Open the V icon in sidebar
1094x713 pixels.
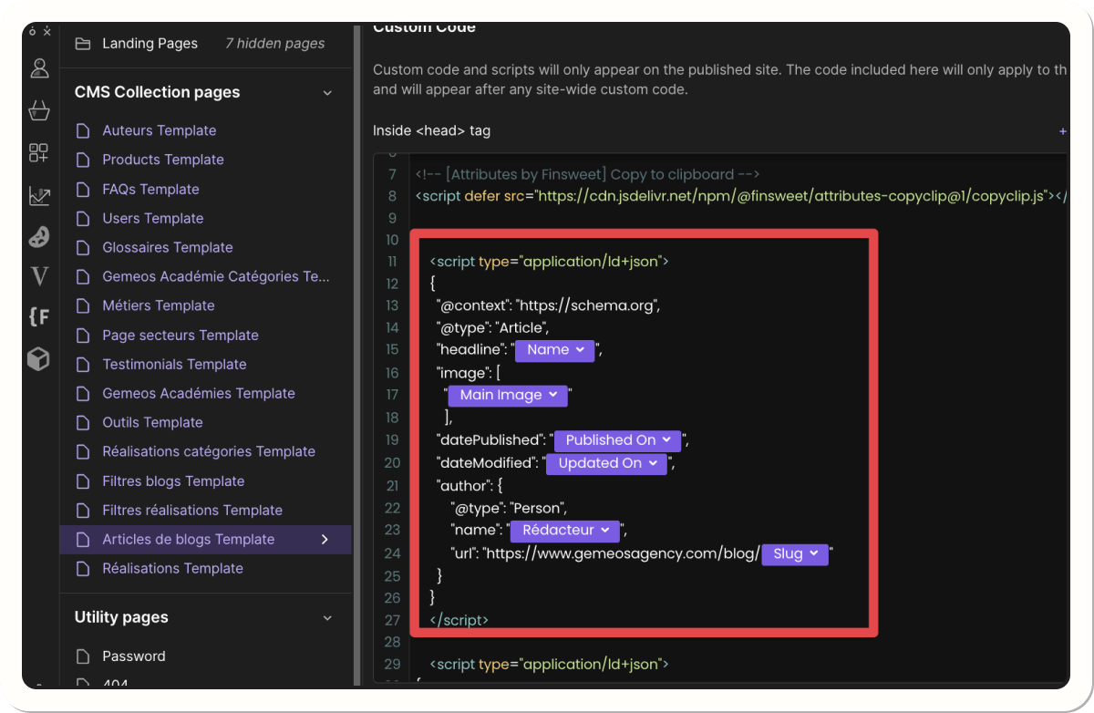(39, 277)
